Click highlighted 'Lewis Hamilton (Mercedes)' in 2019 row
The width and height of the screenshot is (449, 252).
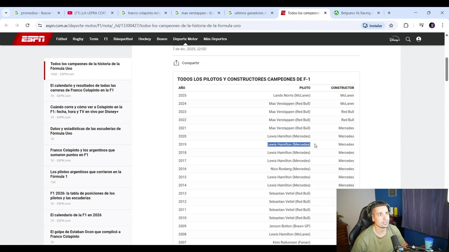[x=289, y=145]
